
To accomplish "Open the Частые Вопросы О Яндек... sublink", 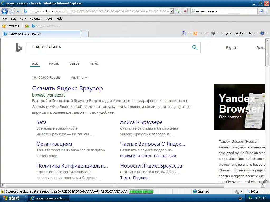I will pyautogui.click(x=153, y=144).
